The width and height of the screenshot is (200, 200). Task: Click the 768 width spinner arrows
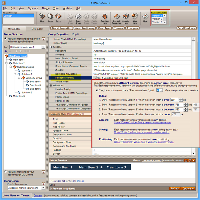pyautogui.click(x=185, y=105)
